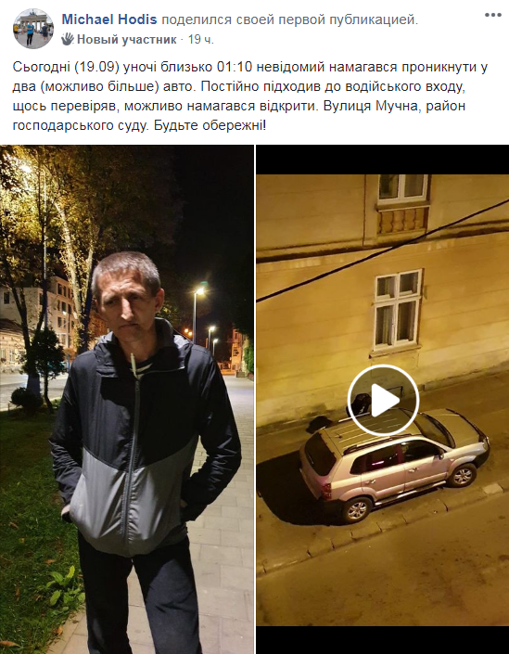Click the lower double window in the video frame
509x654 pixels.
tap(397, 310)
